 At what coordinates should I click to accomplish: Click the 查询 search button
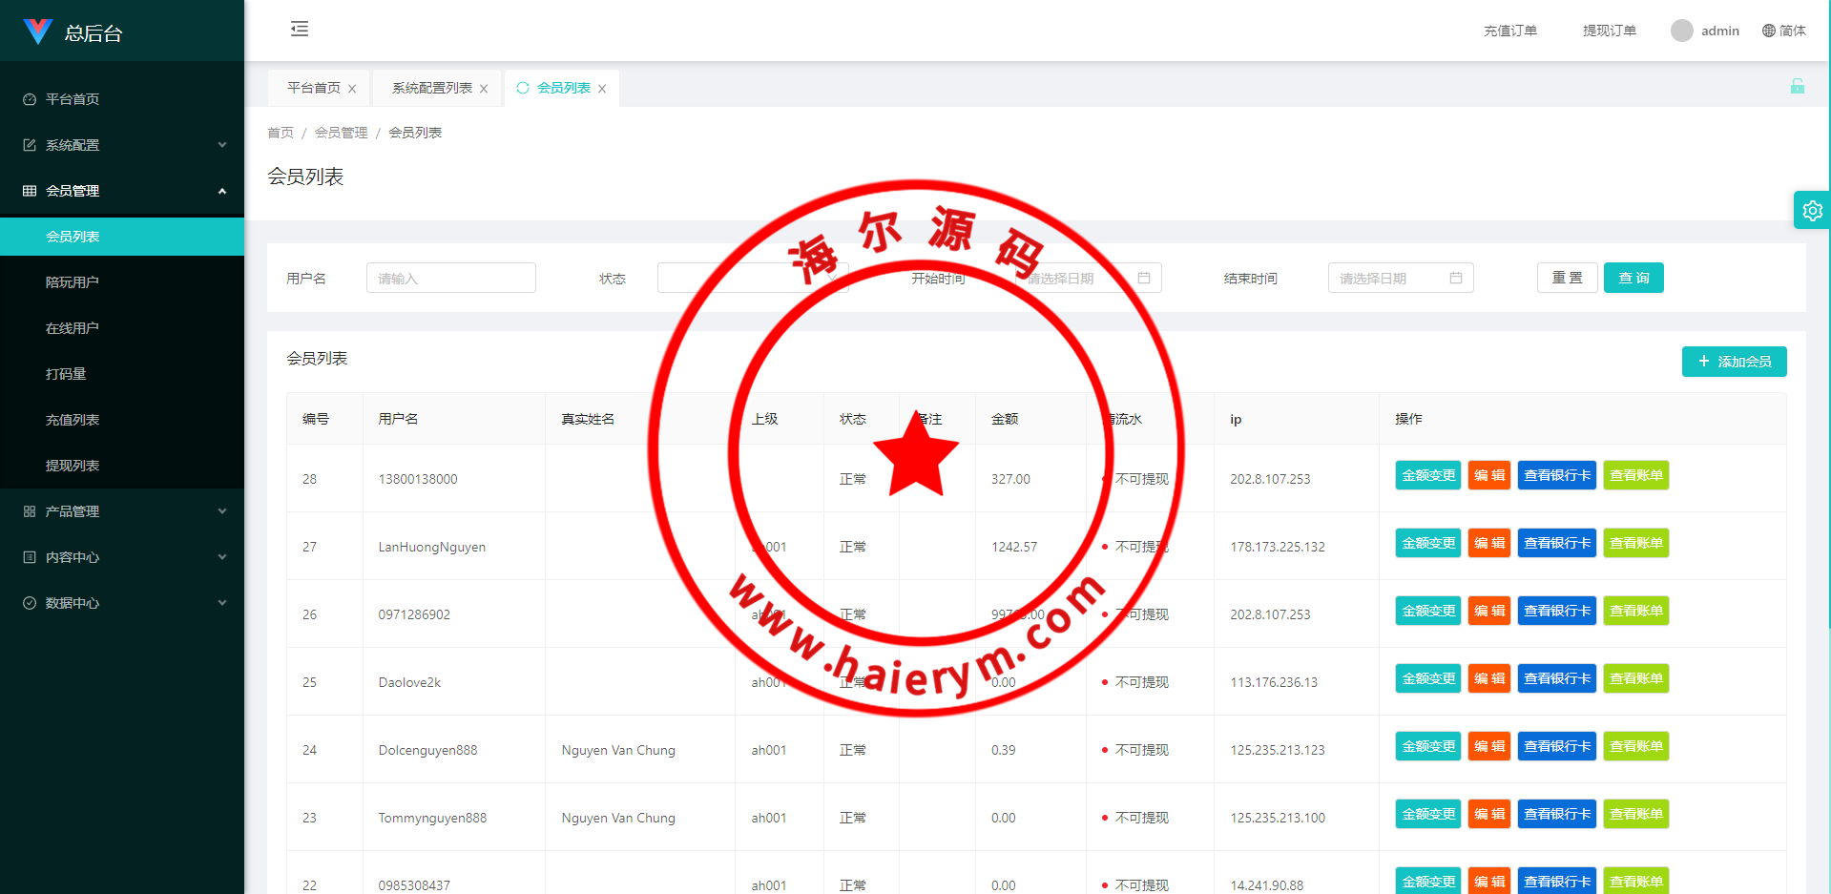[x=1633, y=278]
